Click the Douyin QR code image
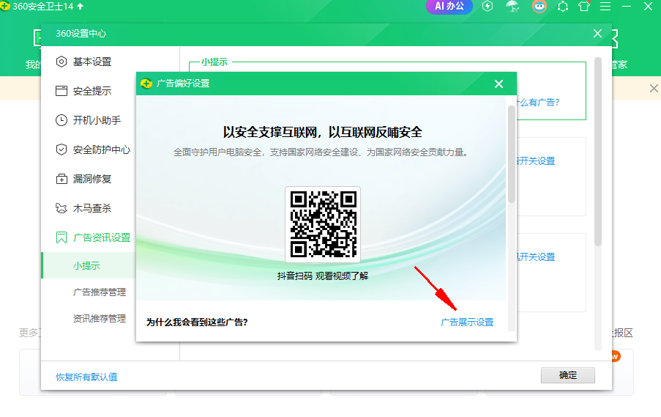This screenshot has width=661, height=417. [323, 224]
